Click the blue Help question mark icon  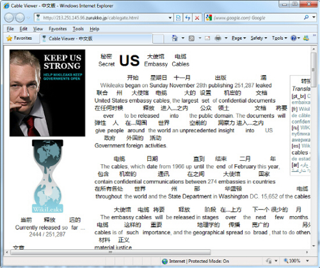pyautogui.click(x=294, y=38)
